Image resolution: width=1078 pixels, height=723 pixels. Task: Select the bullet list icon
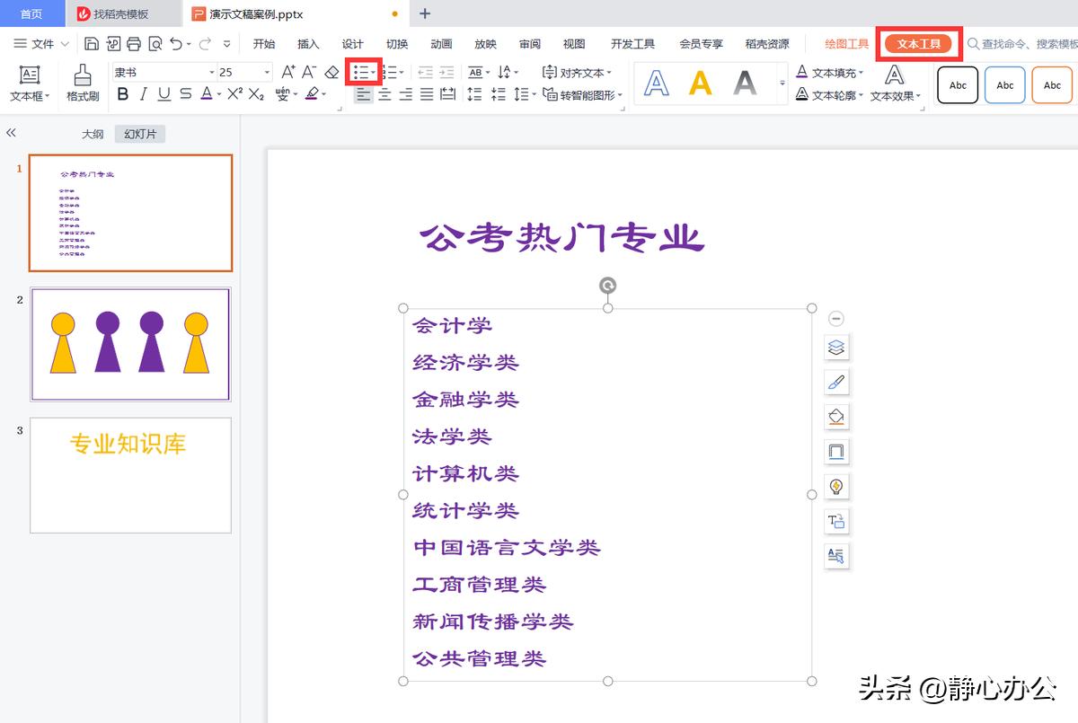click(358, 71)
